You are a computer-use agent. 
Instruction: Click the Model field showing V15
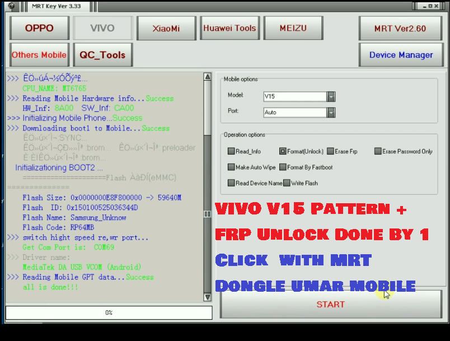click(295, 96)
